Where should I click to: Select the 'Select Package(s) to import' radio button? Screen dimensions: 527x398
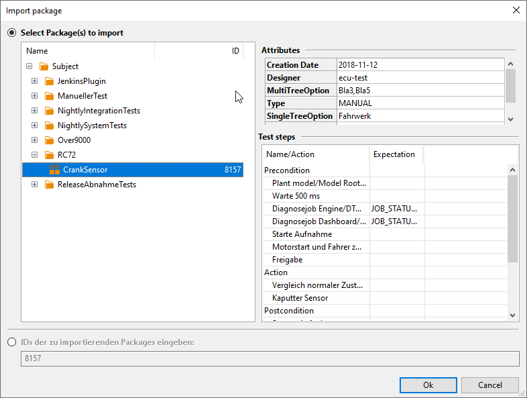pyautogui.click(x=12, y=33)
